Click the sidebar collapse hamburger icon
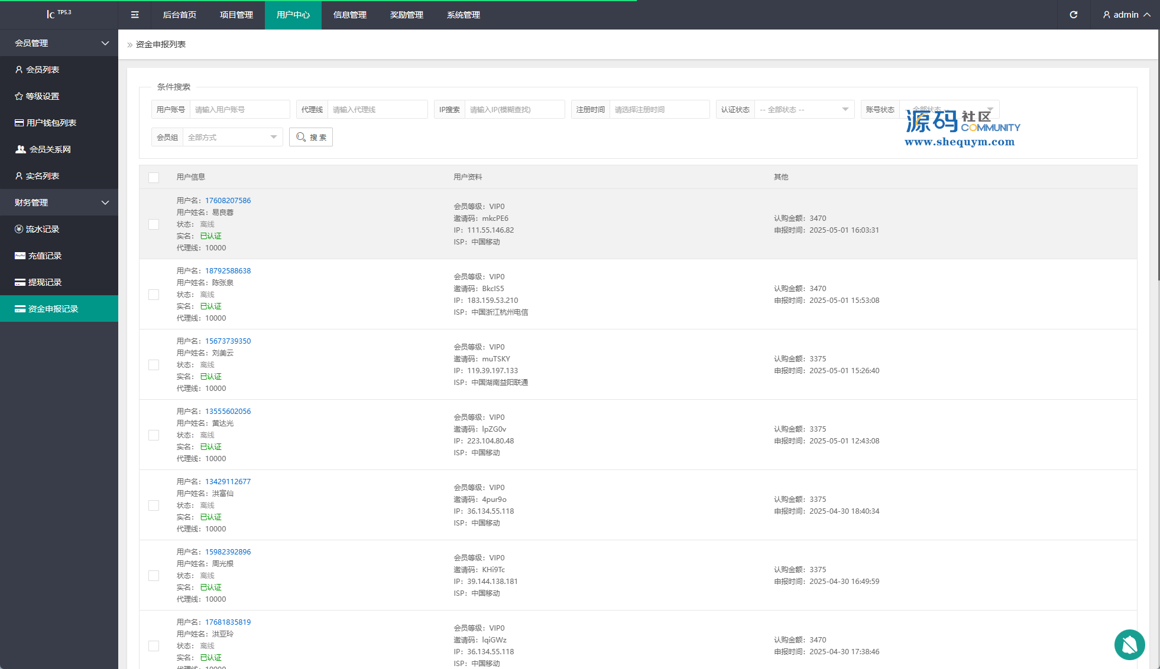The width and height of the screenshot is (1160, 669). (135, 15)
